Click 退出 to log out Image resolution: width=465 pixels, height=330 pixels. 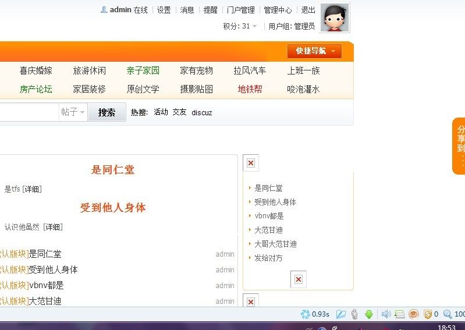point(308,10)
